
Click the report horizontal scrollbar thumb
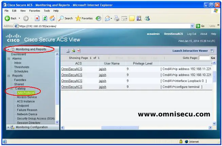[x=120, y=128]
